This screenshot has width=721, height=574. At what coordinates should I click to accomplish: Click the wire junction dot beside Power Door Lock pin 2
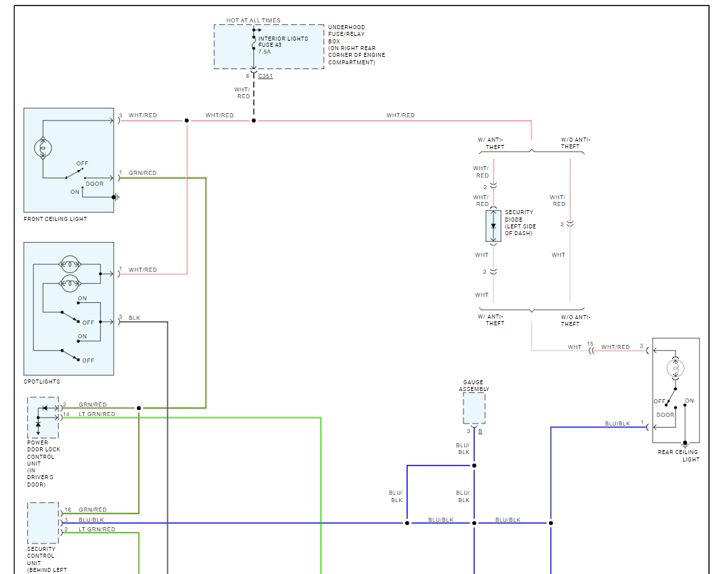(x=139, y=408)
